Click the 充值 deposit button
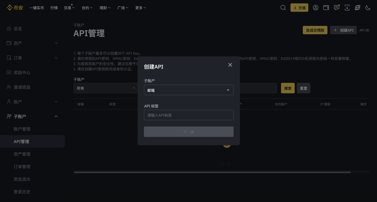The height and width of the screenshot is (202, 377). tap(299, 8)
